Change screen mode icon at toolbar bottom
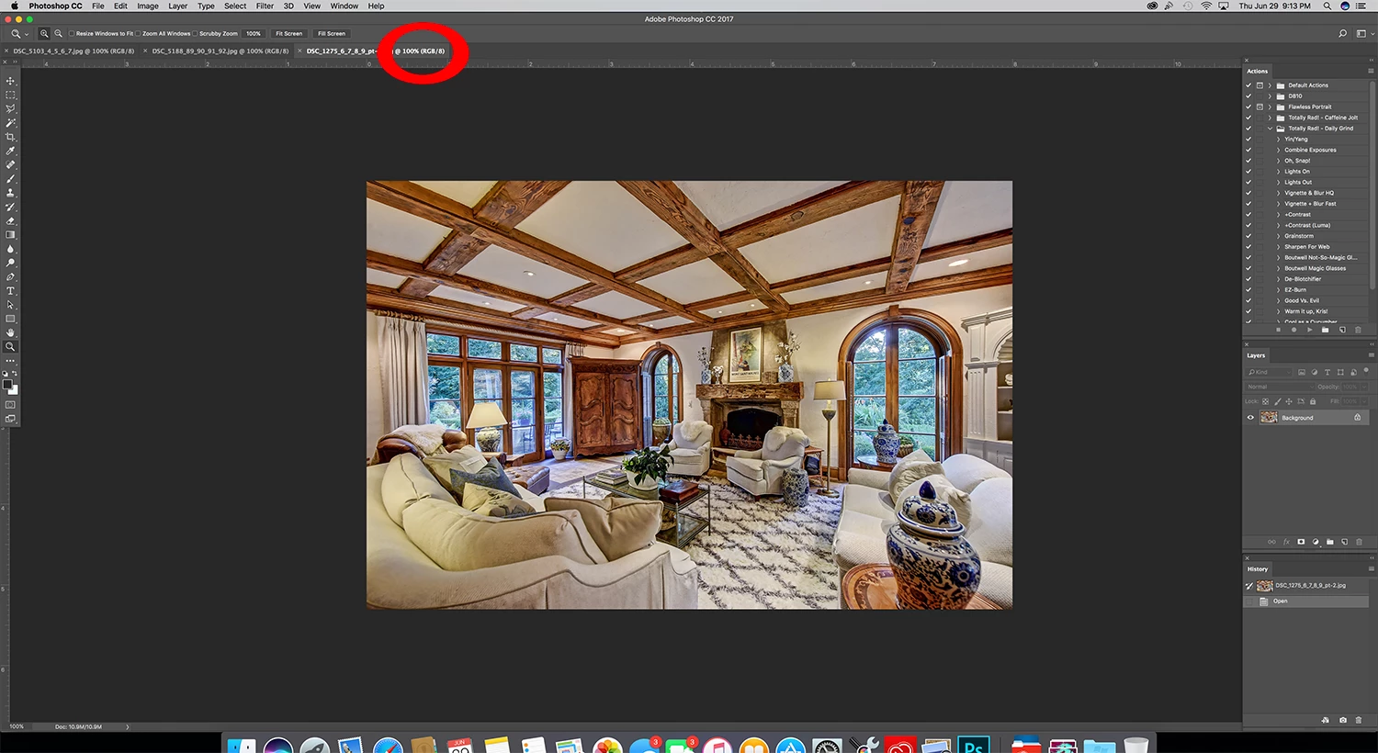This screenshot has width=1378, height=753. (x=10, y=419)
